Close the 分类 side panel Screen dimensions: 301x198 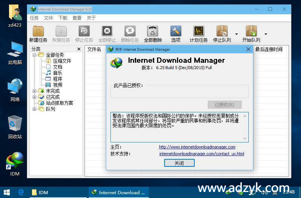tap(79, 49)
